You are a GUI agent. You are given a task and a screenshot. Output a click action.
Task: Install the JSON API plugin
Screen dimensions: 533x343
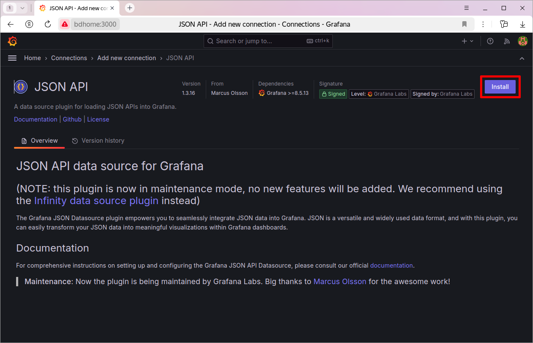[500, 86]
